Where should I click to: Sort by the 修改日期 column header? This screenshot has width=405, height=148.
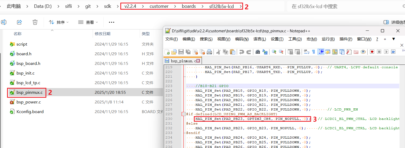103,34
